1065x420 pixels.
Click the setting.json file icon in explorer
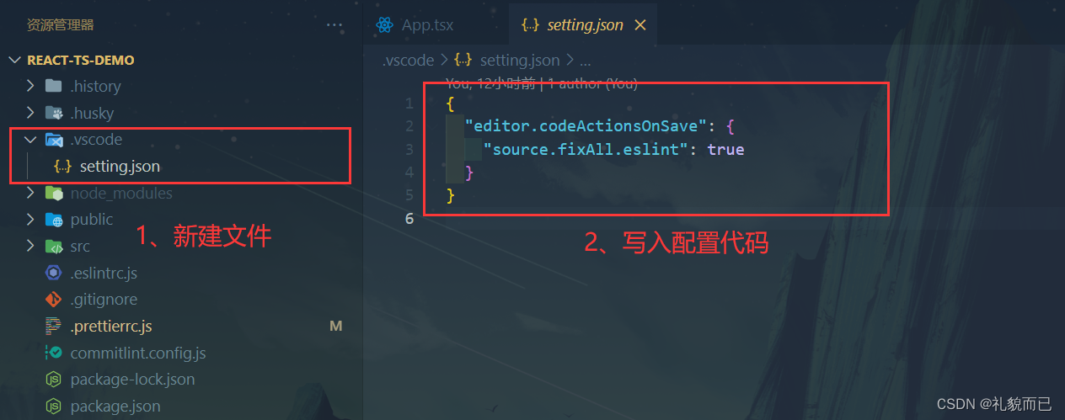pyautogui.click(x=63, y=166)
